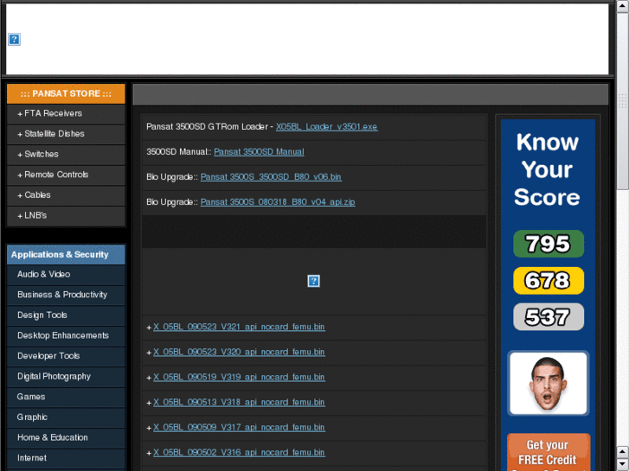Open Digital Photography category
This screenshot has width=629, height=471.
click(66, 377)
